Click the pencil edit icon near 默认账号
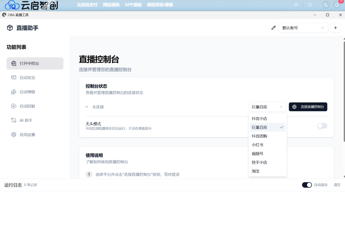The height and width of the screenshot is (226, 345). (x=273, y=28)
